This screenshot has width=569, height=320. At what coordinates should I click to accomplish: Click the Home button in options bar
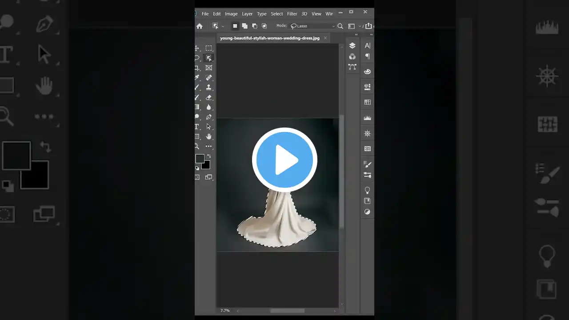200,26
